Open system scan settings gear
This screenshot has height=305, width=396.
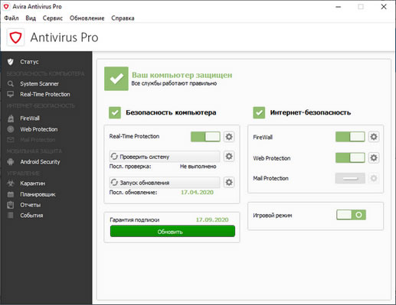tap(229, 156)
